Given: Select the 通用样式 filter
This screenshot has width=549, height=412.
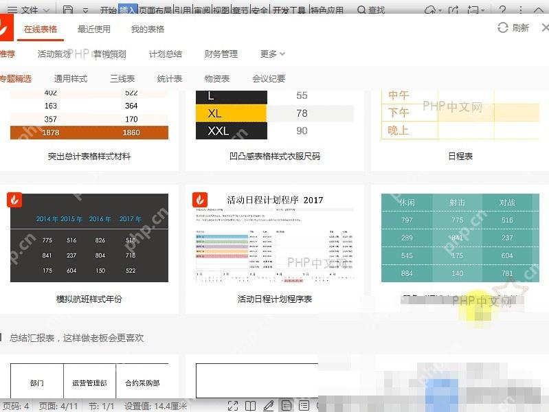Looking at the screenshot, I should coord(70,78).
